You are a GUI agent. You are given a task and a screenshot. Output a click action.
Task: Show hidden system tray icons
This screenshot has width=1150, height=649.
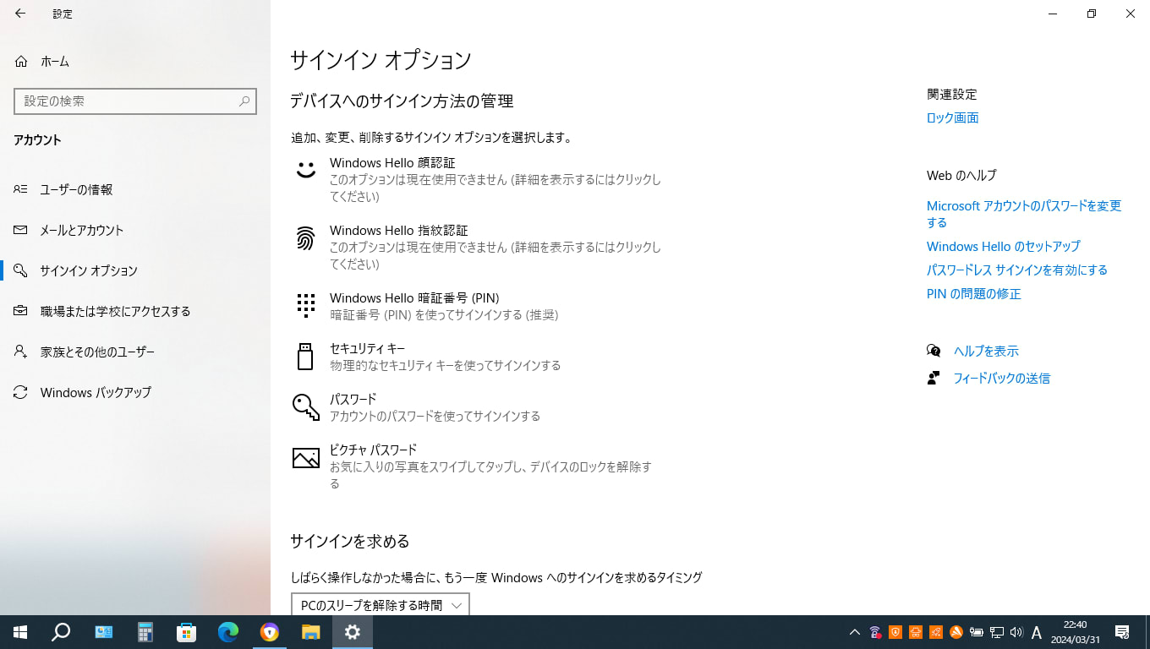(x=854, y=632)
